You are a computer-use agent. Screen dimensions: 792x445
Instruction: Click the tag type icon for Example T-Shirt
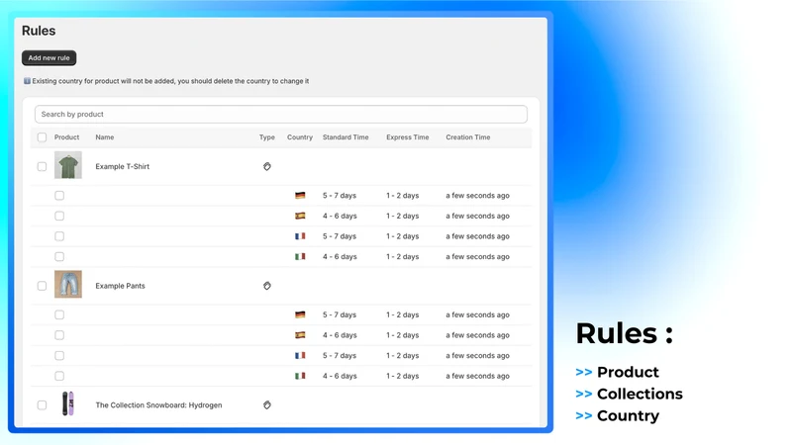pos(266,166)
